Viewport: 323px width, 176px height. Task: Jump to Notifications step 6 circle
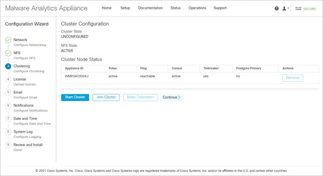(8, 105)
